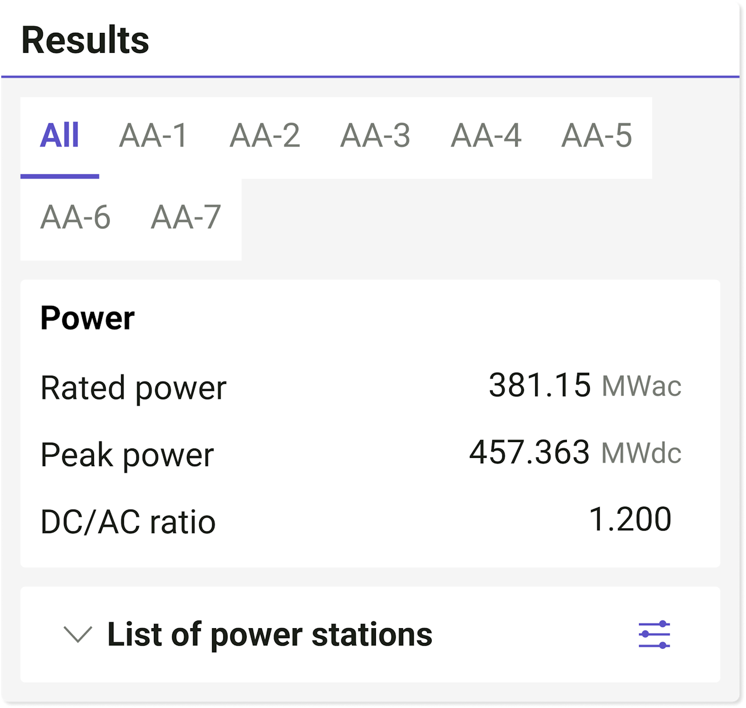Click the Results panel title
746x708 pixels.
point(85,41)
